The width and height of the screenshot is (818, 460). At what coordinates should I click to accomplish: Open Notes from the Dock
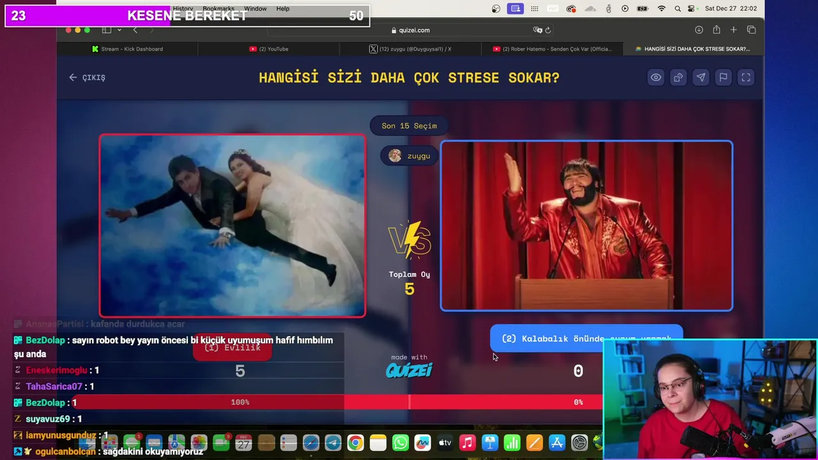click(x=378, y=443)
